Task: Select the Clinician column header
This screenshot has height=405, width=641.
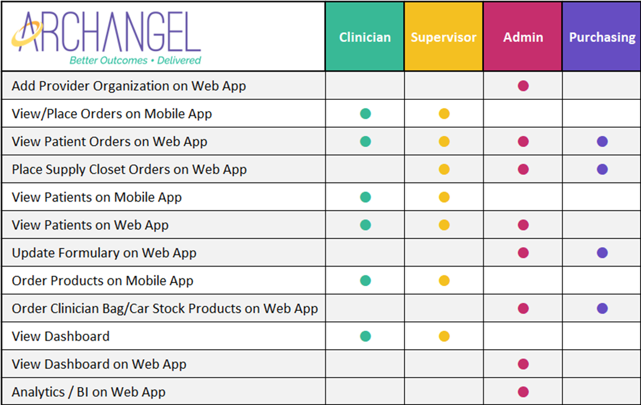Action: [x=365, y=37]
